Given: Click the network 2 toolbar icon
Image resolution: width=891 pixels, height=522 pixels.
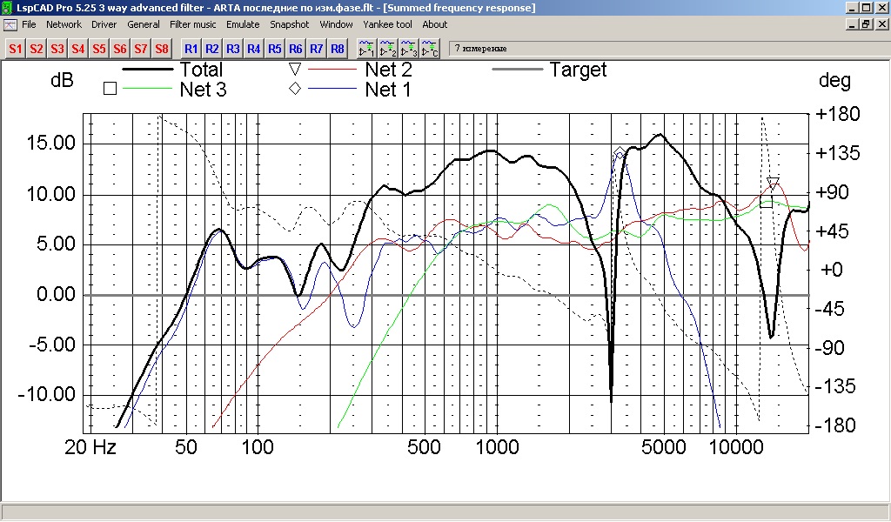Looking at the screenshot, I should pyautogui.click(x=387, y=49).
